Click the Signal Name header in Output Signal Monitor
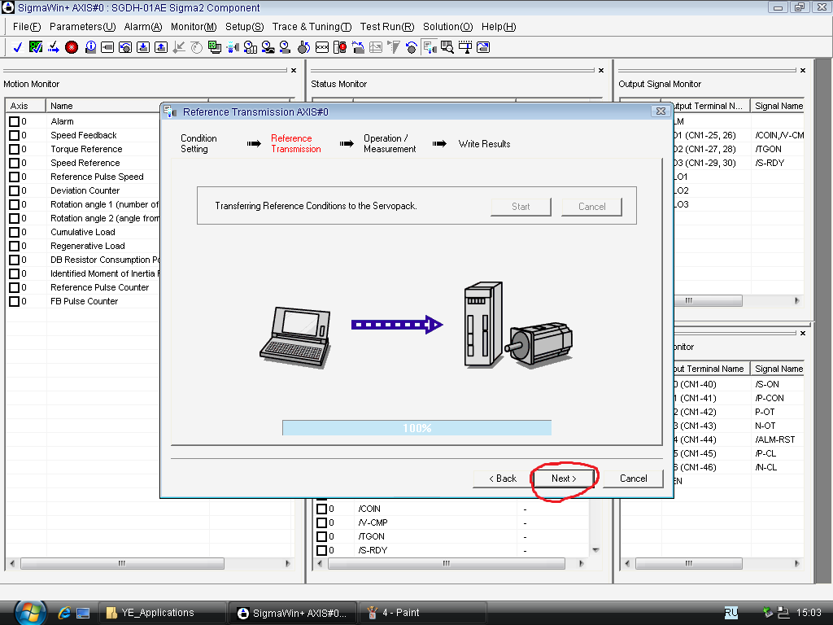Image resolution: width=833 pixels, height=625 pixels. click(x=777, y=106)
